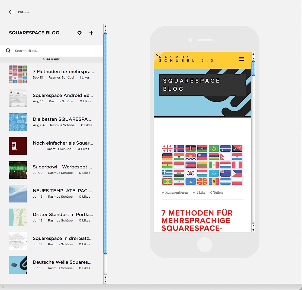302x290 pixels.
Task: Click the red 7 METHODEN FÜR MEHRSPRACHIGE headline
Action: (197, 220)
